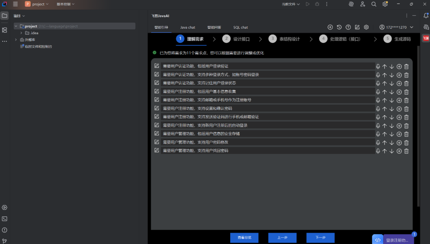
Task: Click the search magnifier in the title bar
Action: click(x=374, y=4)
